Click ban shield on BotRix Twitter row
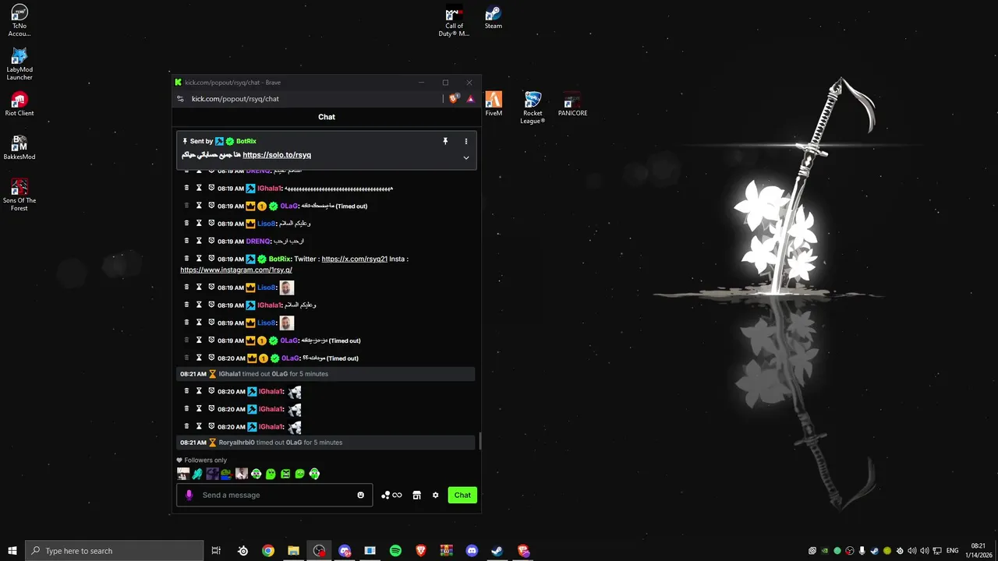This screenshot has height=561, width=998. point(211,258)
